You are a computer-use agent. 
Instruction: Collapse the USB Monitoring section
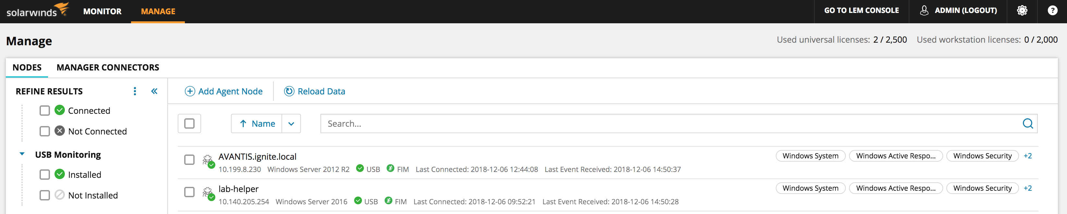pos(21,154)
